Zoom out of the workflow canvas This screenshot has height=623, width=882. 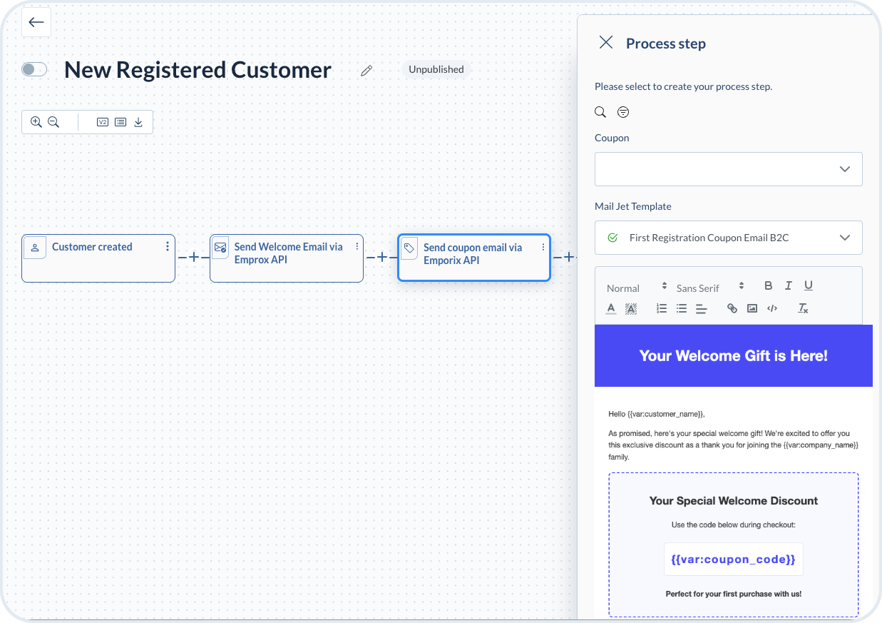[53, 122]
